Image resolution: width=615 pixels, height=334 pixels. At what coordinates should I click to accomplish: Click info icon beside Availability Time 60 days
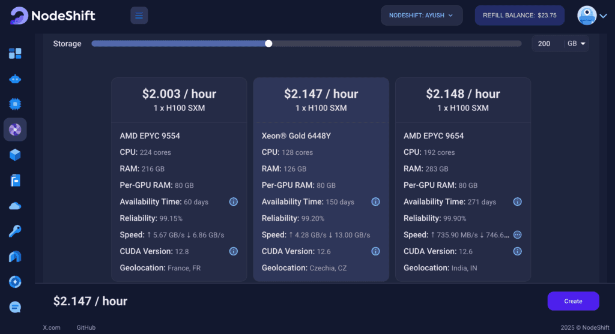pos(234,202)
